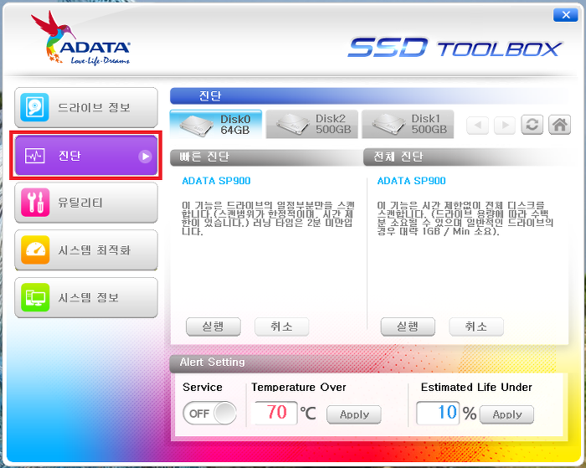Click the previous disk left arrow
586x468 pixels.
478,125
